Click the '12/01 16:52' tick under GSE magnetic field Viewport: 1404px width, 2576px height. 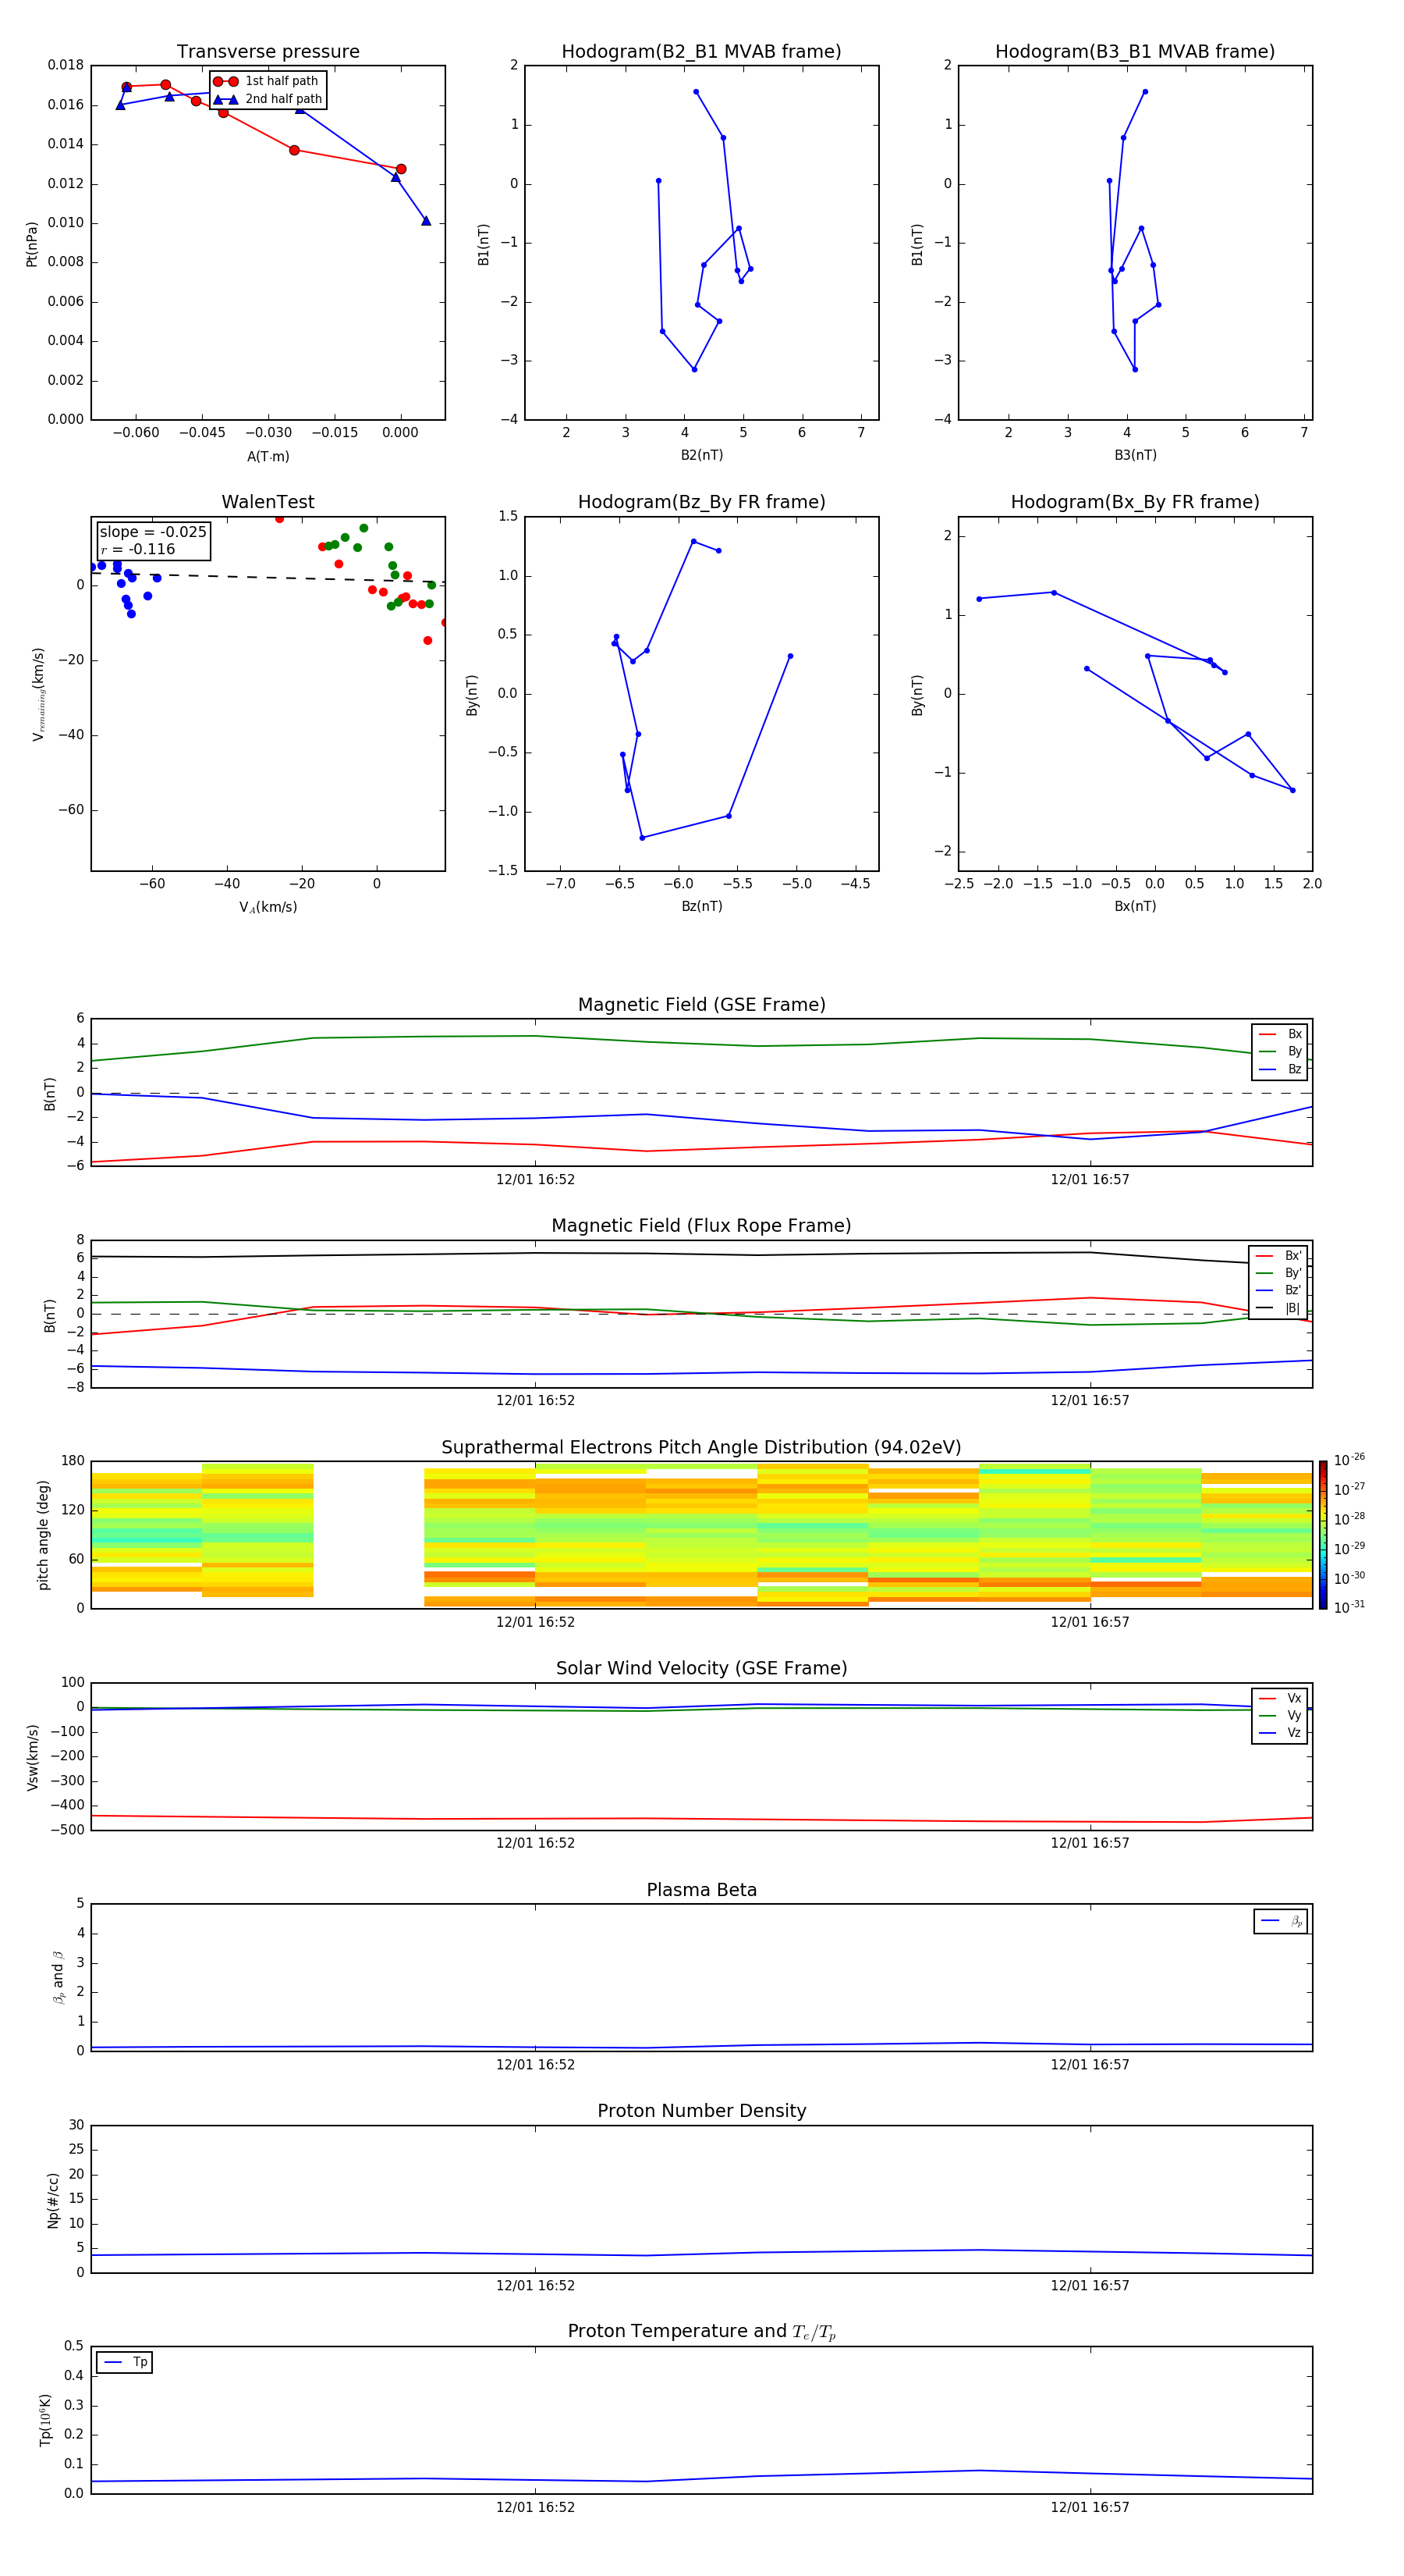(x=536, y=1179)
